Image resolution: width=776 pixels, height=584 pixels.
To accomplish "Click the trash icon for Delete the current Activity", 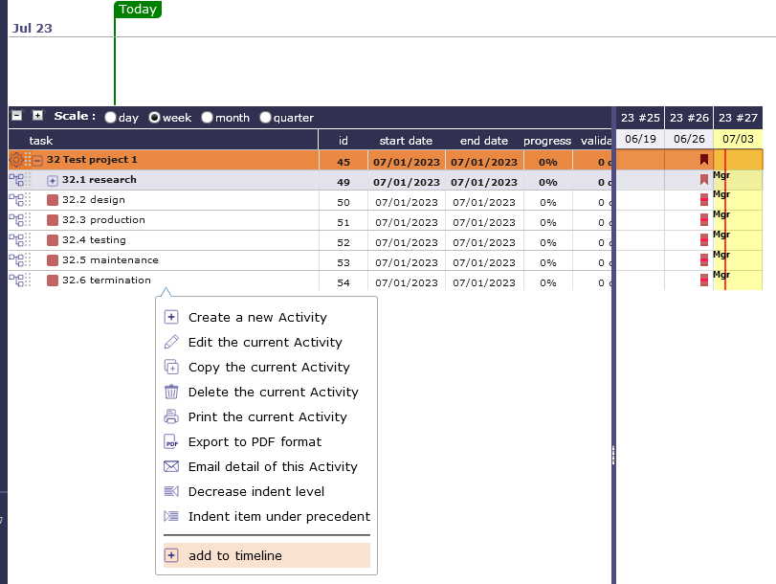I will [171, 392].
